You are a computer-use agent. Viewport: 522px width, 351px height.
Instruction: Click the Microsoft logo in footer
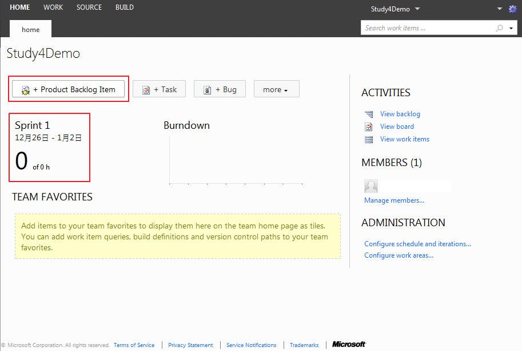pos(349,344)
